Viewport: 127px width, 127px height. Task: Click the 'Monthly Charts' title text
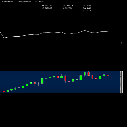(x=7, y=2)
